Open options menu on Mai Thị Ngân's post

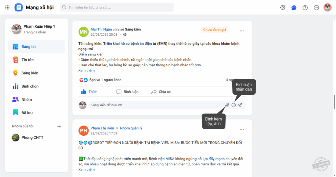[x=242, y=31]
